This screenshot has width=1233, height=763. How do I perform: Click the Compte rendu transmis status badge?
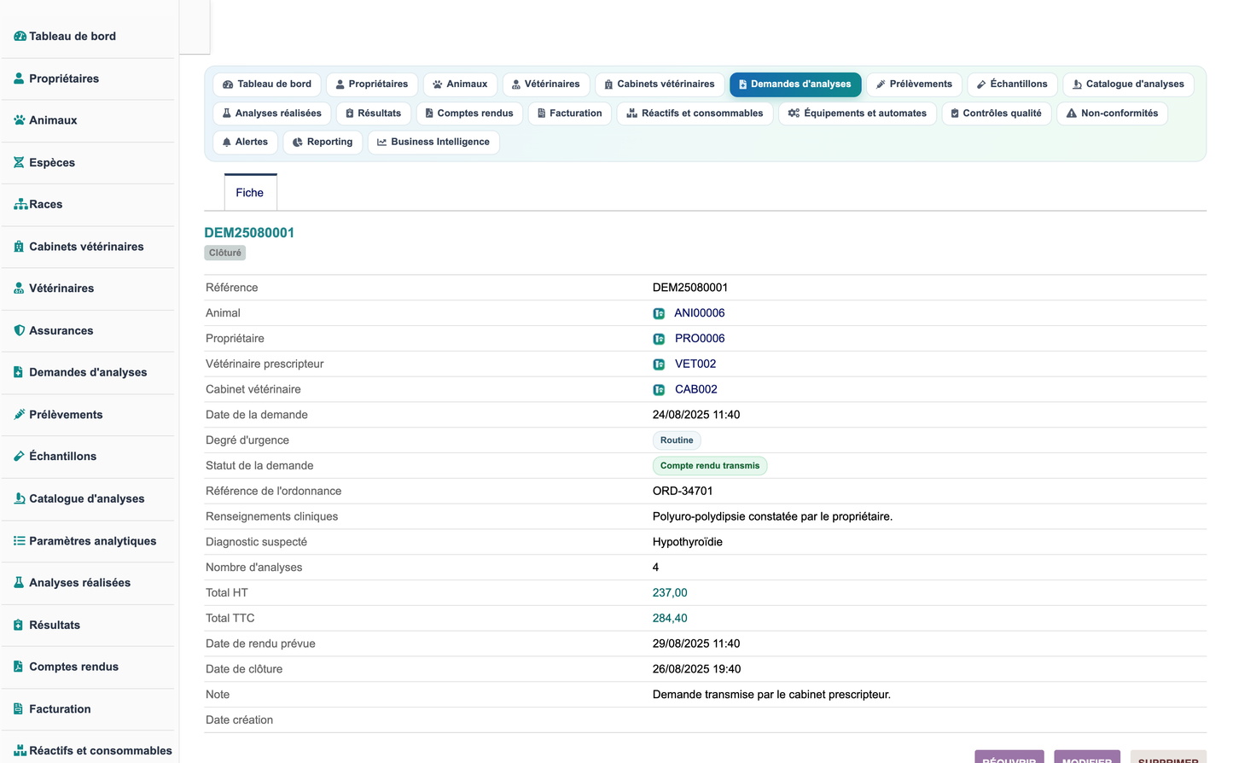[x=710, y=466]
